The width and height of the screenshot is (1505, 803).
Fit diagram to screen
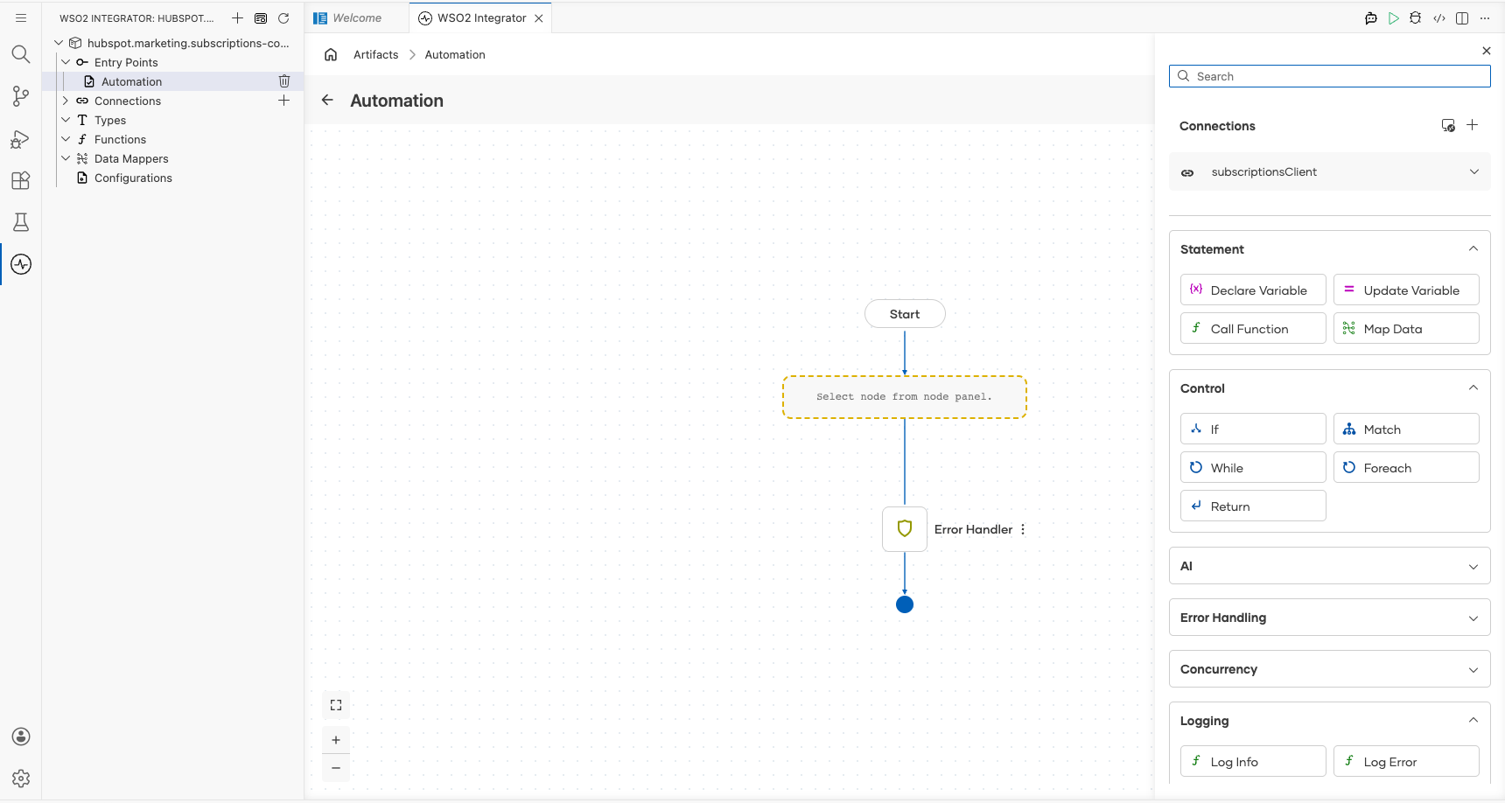pyautogui.click(x=336, y=705)
